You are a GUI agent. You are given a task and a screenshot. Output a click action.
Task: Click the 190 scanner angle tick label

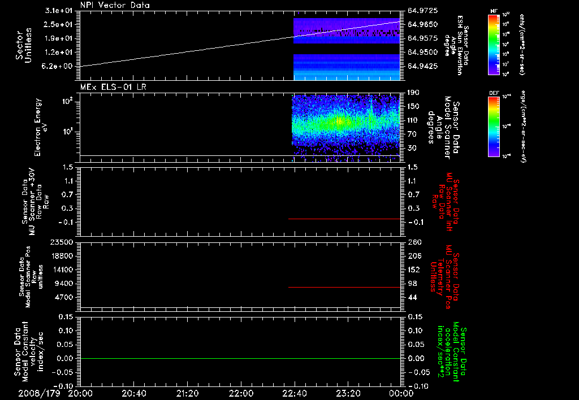[413, 93]
